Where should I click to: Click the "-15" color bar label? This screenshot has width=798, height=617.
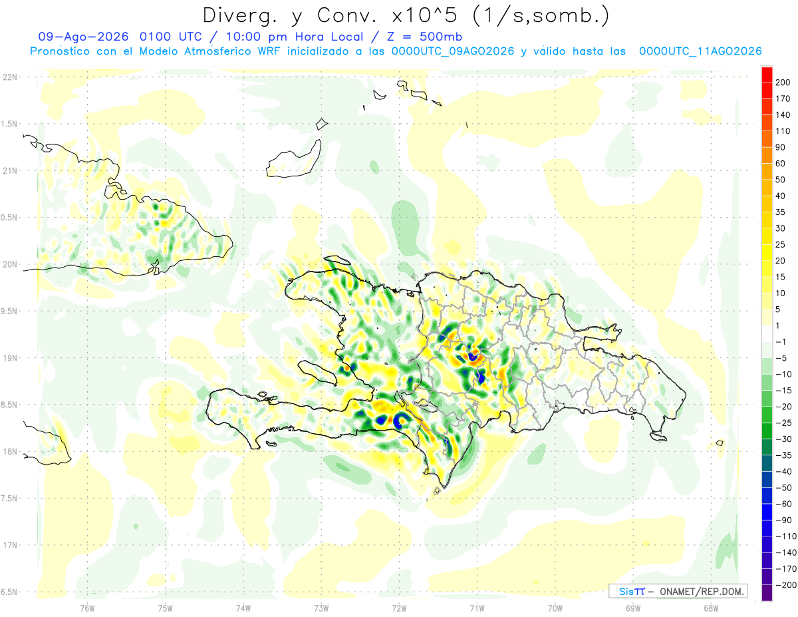tap(783, 390)
